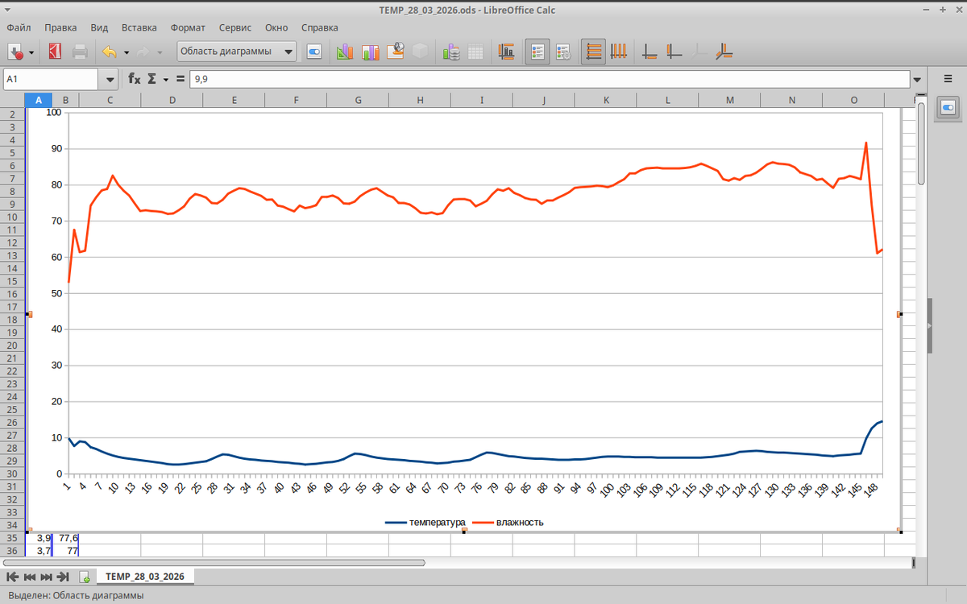Click the vertical scrollbar thumb

921,143
